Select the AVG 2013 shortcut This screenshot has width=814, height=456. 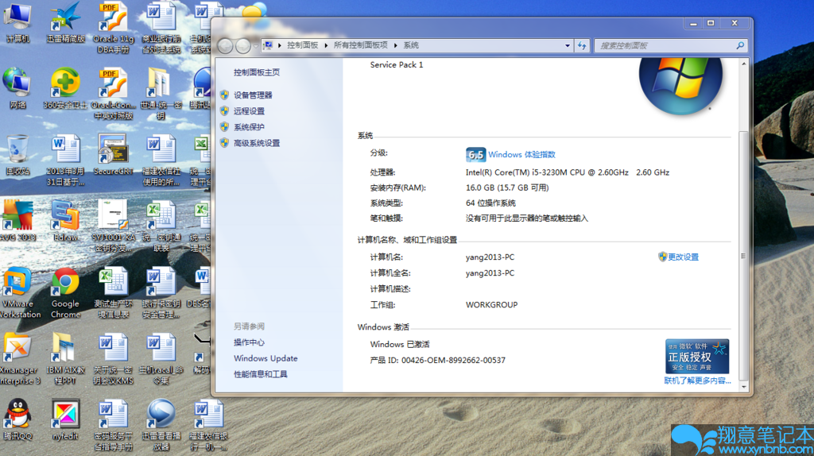click(x=18, y=221)
